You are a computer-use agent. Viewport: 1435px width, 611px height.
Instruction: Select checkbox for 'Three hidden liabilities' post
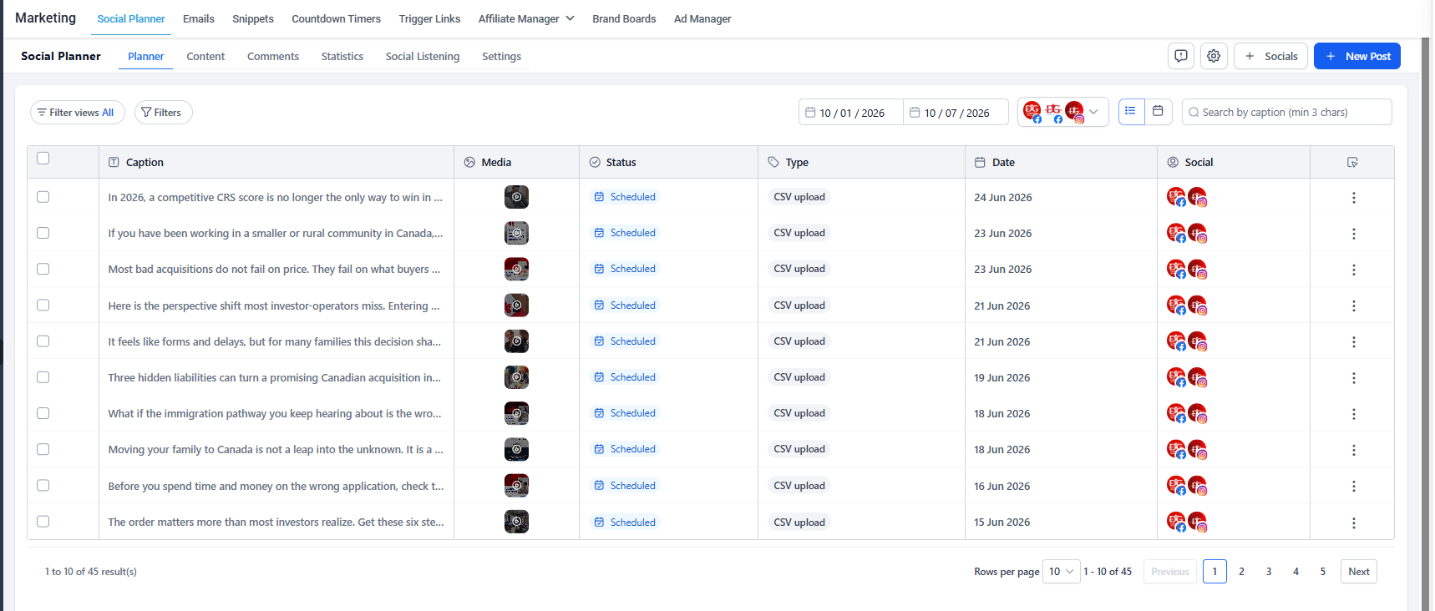[43, 377]
